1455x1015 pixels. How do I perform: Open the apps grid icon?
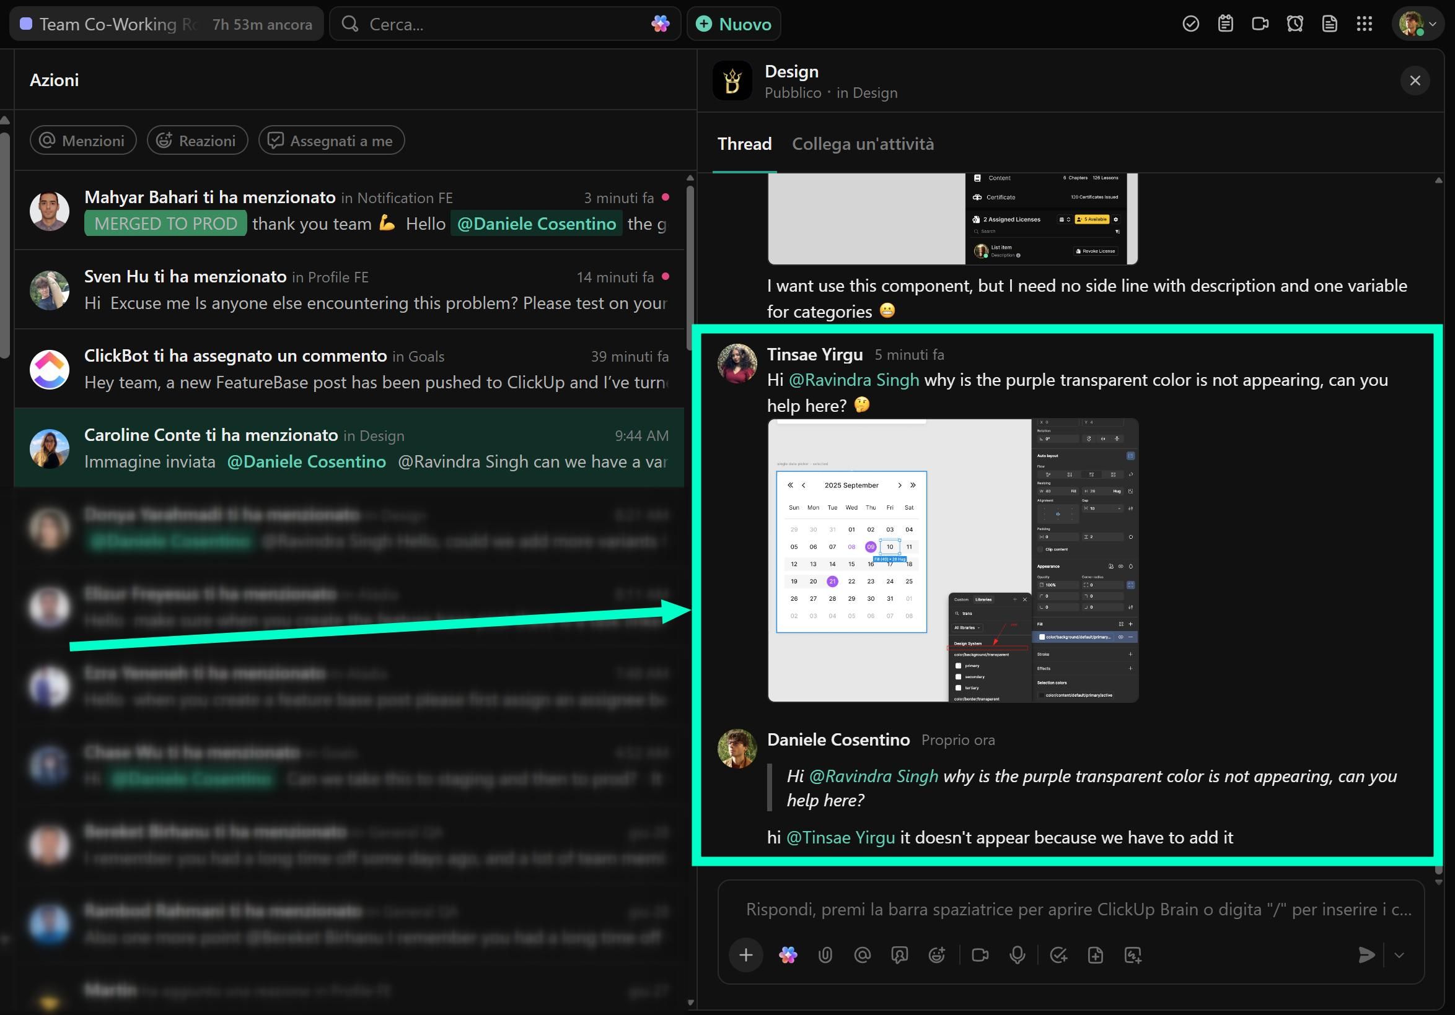pyautogui.click(x=1365, y=24)
